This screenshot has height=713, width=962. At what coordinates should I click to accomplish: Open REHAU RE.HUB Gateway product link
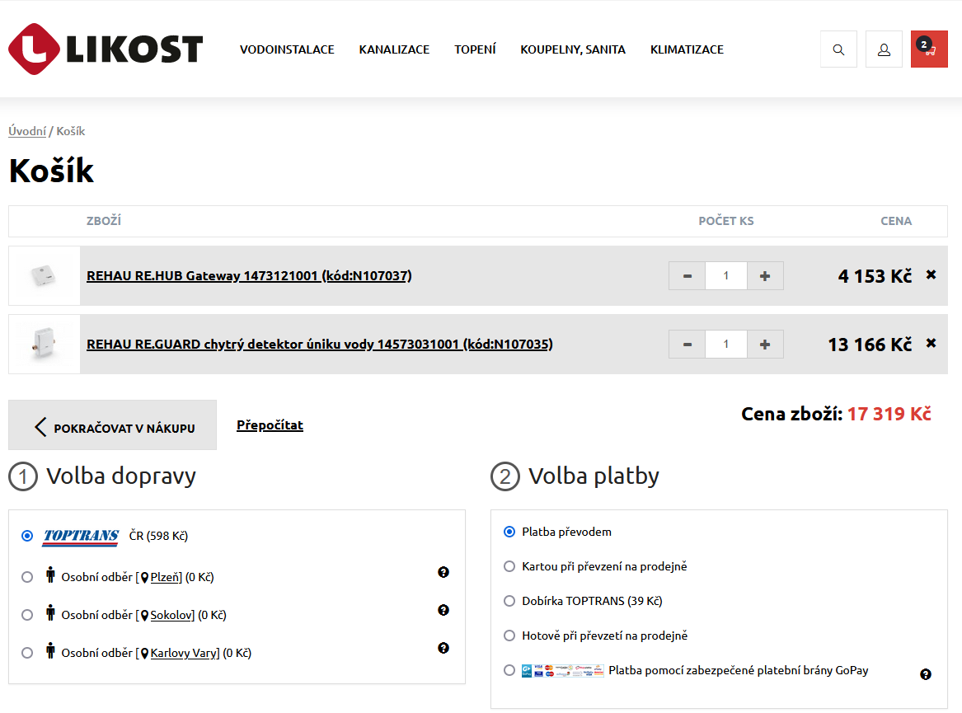[249, 276]
